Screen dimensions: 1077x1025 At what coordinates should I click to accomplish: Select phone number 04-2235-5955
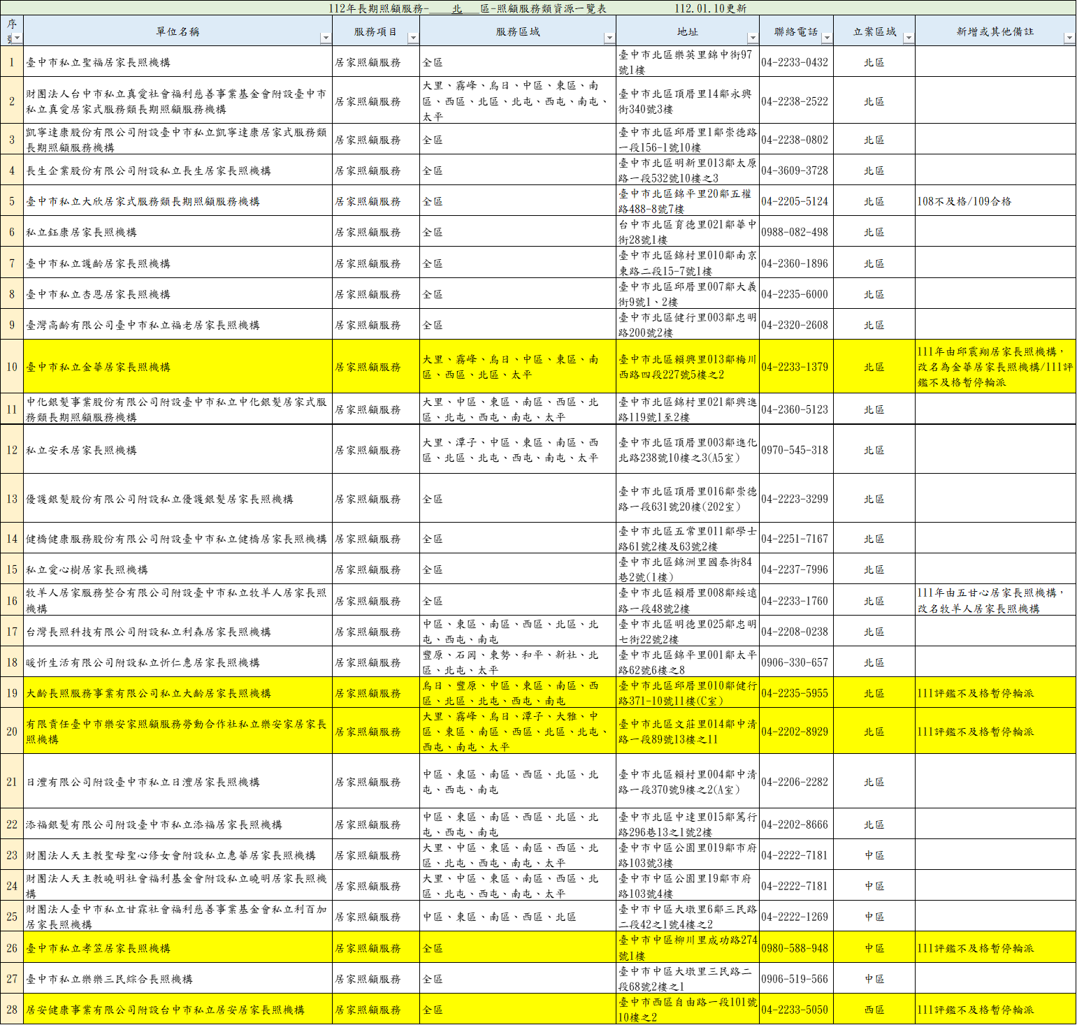(x=796, y=693)
